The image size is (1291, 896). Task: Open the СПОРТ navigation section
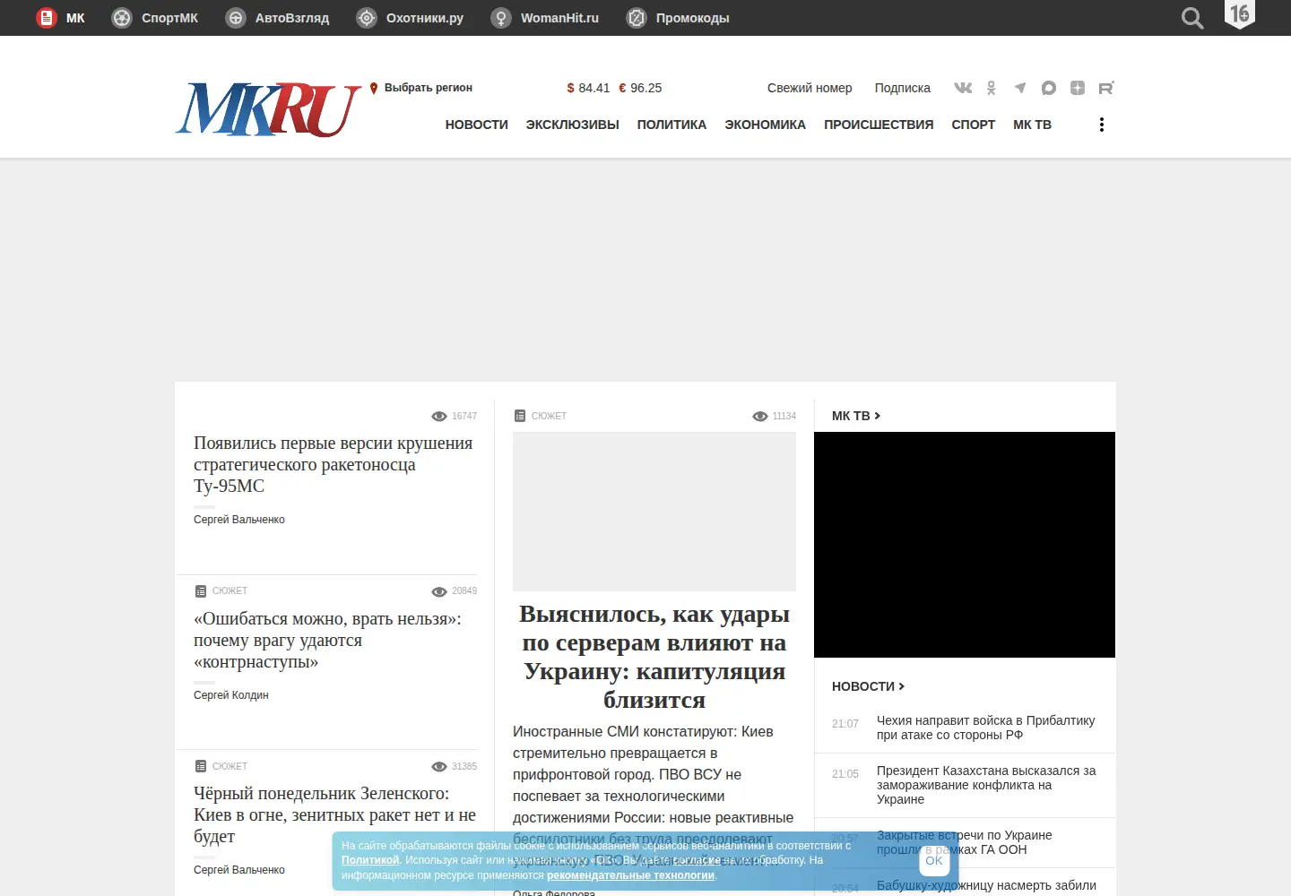pos(974,125)
